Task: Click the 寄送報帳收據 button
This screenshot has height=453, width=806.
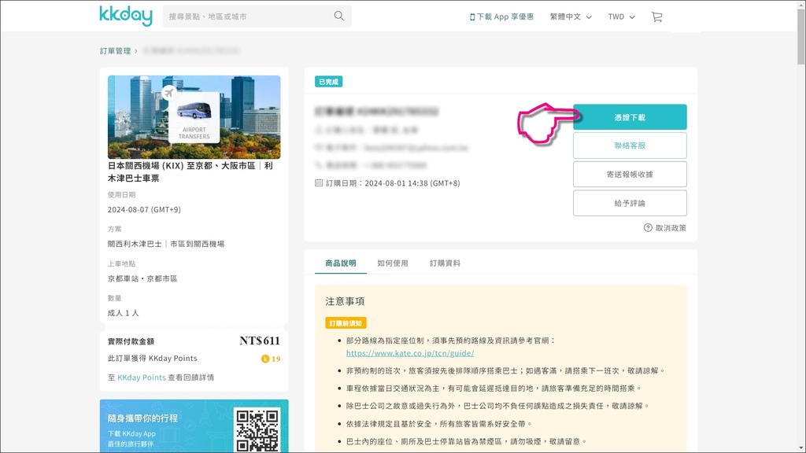Action: pos(630,174)
